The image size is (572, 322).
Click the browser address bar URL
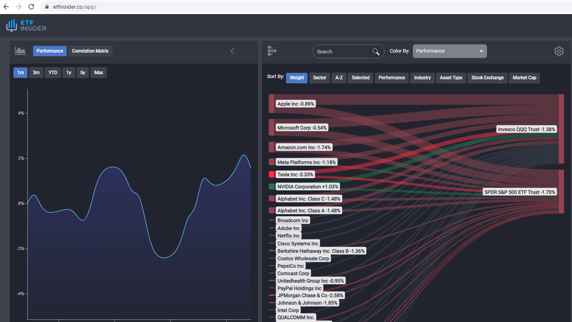[75, 7]
